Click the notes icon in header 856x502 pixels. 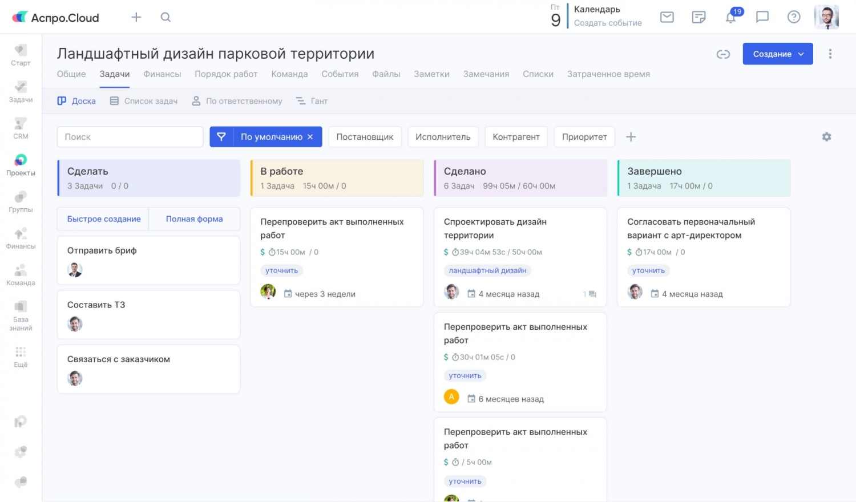[x=698, y=17]
